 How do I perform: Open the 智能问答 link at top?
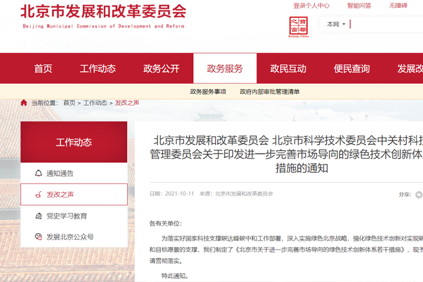pyautogui.click(x=359, y=6)
